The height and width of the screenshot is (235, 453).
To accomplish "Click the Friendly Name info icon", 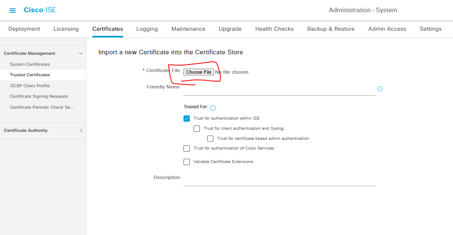I will 380,89.
